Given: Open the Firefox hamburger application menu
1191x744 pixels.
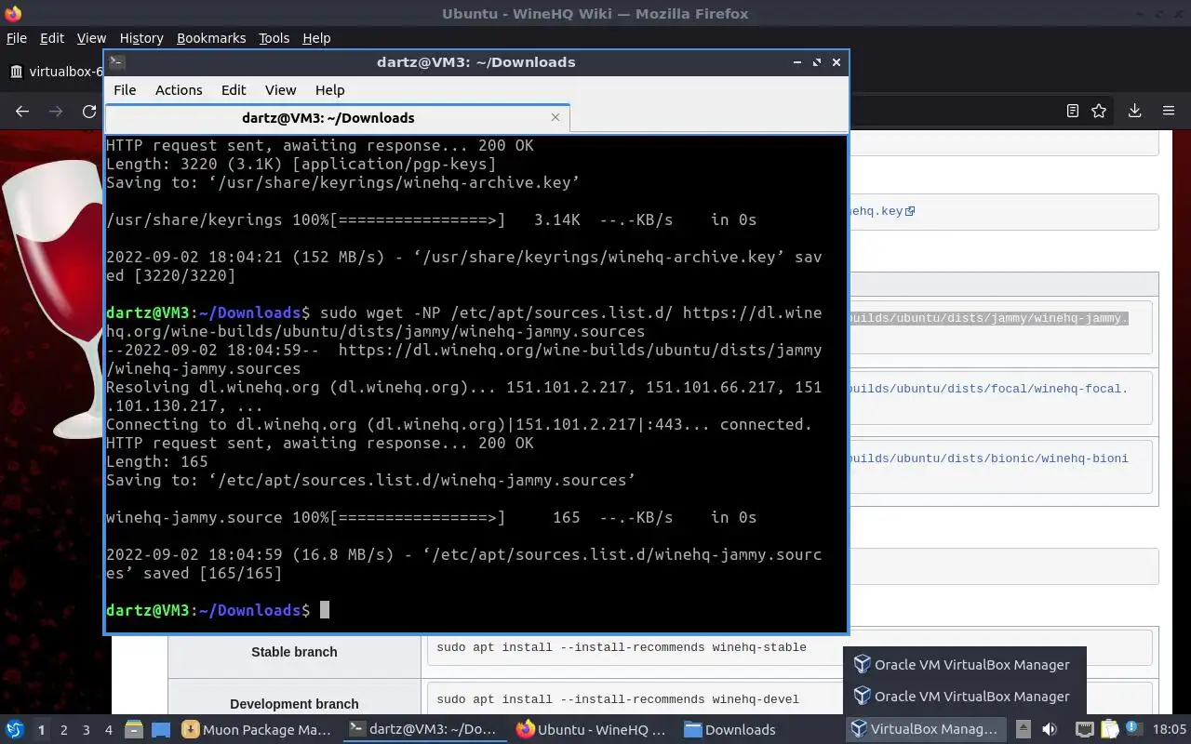Looking at the screenshot, I should (x=1169, y=111).
